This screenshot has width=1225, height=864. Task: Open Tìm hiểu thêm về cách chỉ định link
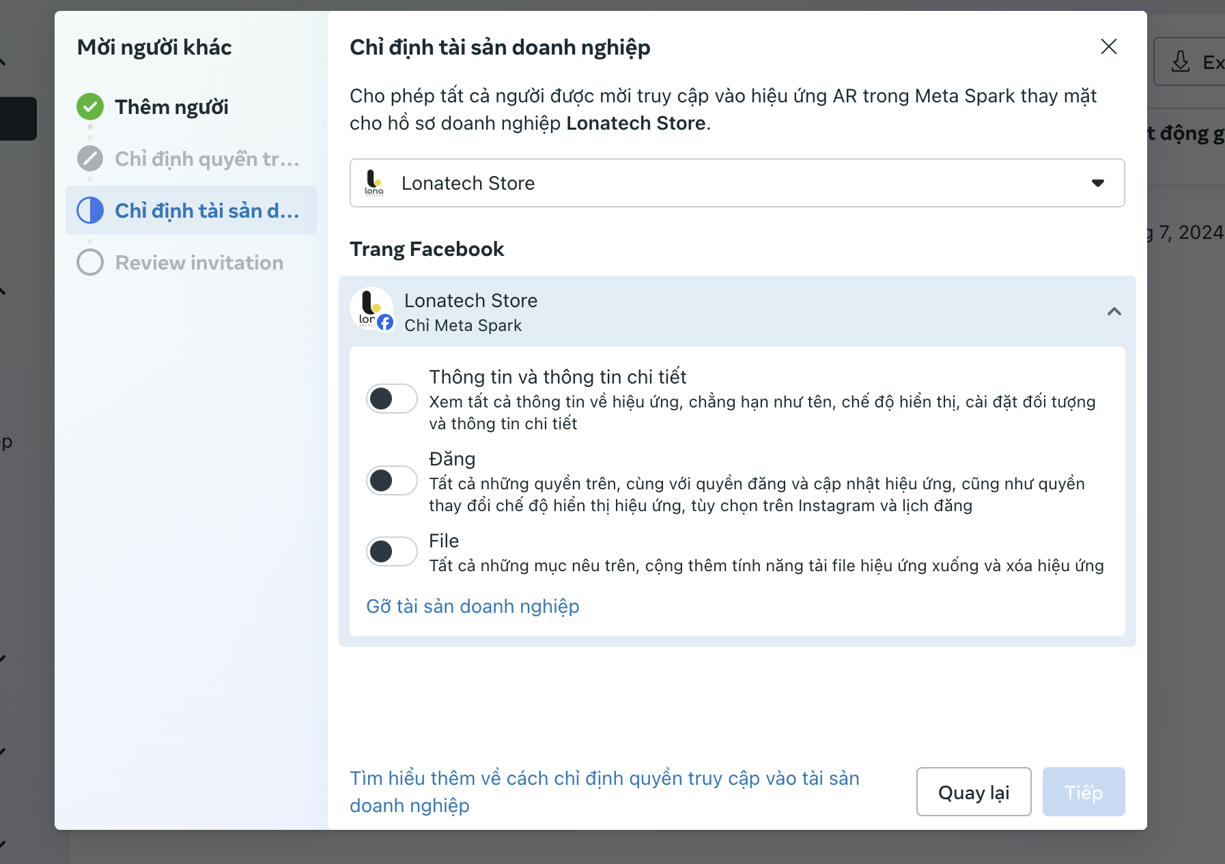(x=604, y=792)
